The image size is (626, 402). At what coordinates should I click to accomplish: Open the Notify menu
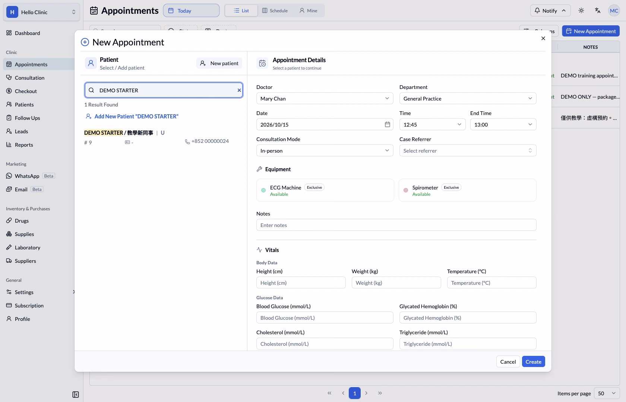coord(550,10)
